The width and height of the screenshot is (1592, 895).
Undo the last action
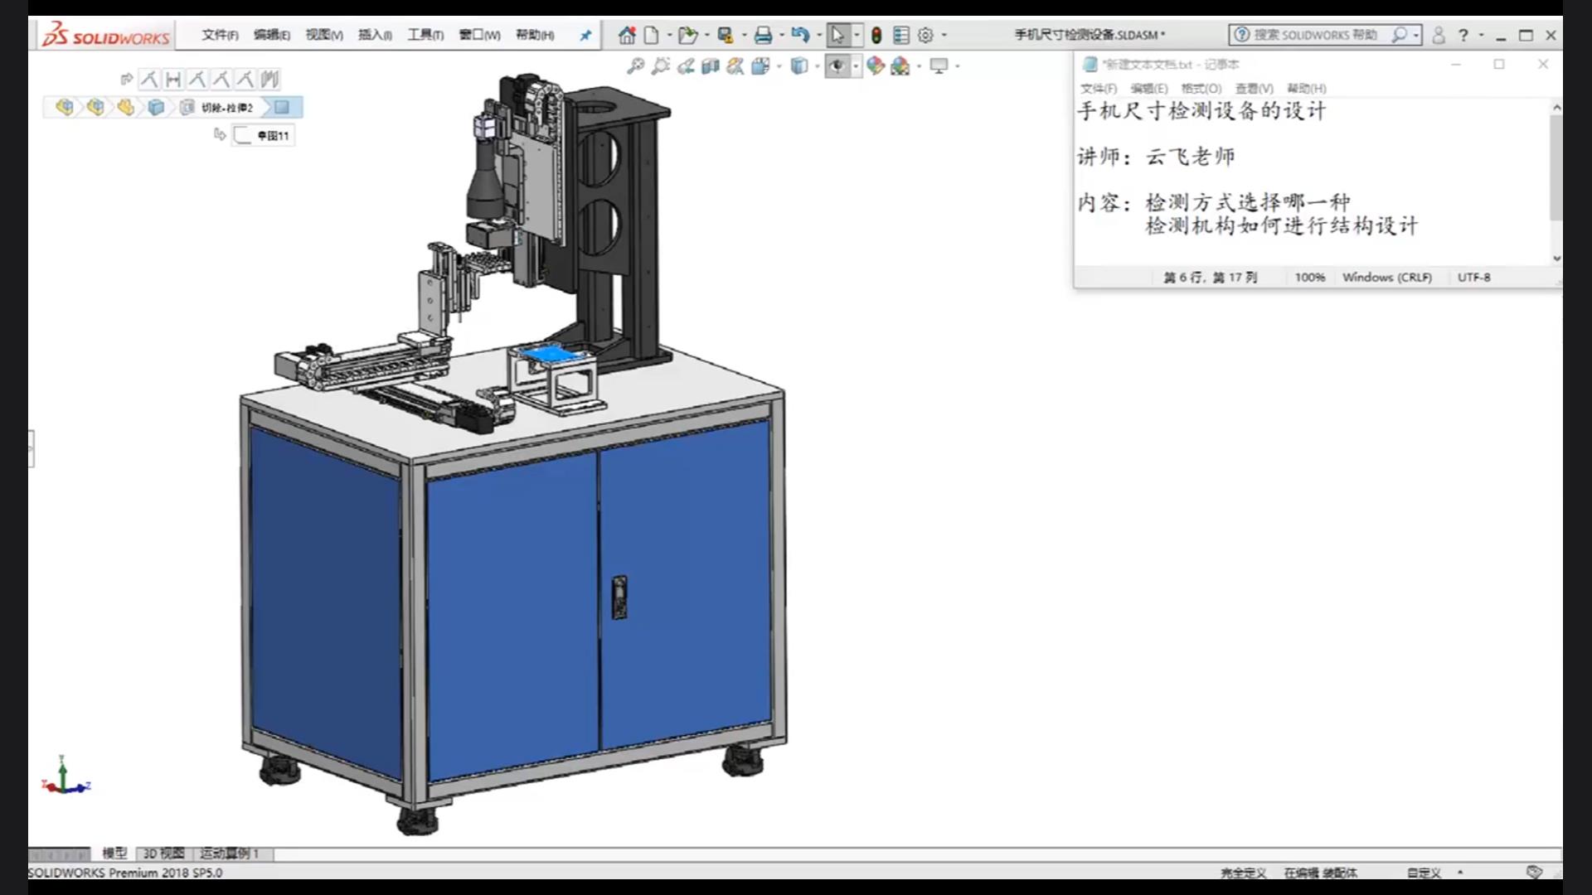[800, 35]
